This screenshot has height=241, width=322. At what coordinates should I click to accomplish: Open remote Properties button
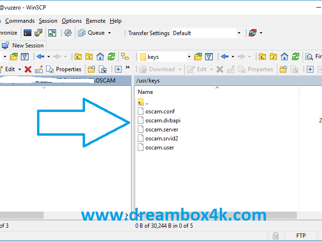tap(256, 69)
